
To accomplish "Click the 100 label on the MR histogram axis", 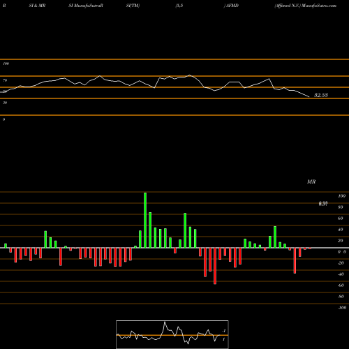I will 342,196.
